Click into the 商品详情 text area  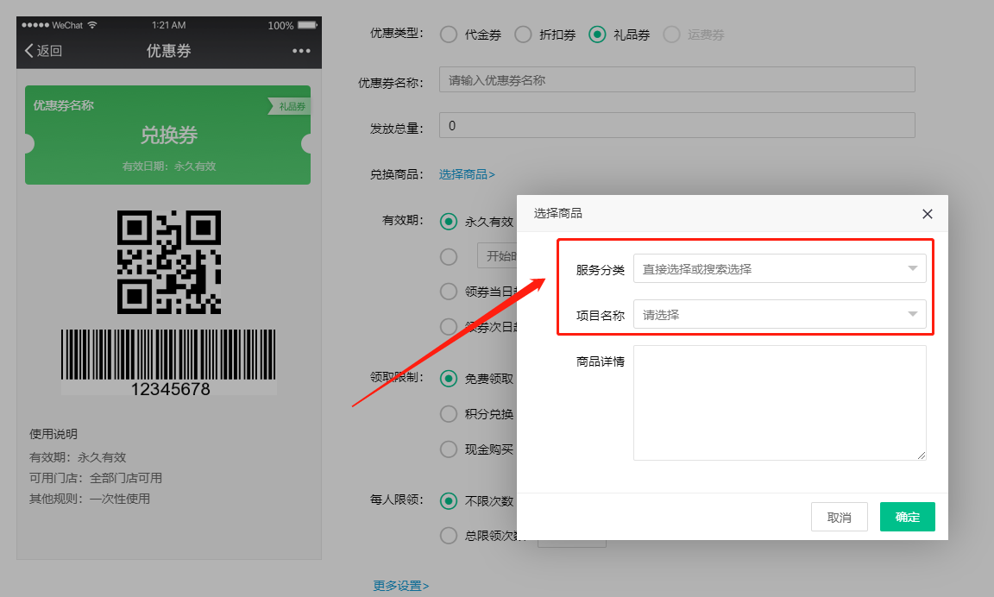point(779,402)
